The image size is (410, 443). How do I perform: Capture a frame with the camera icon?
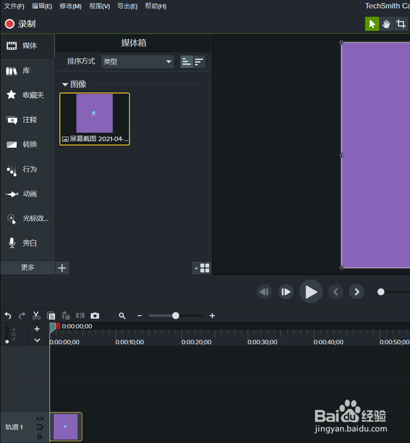point(95,316)
